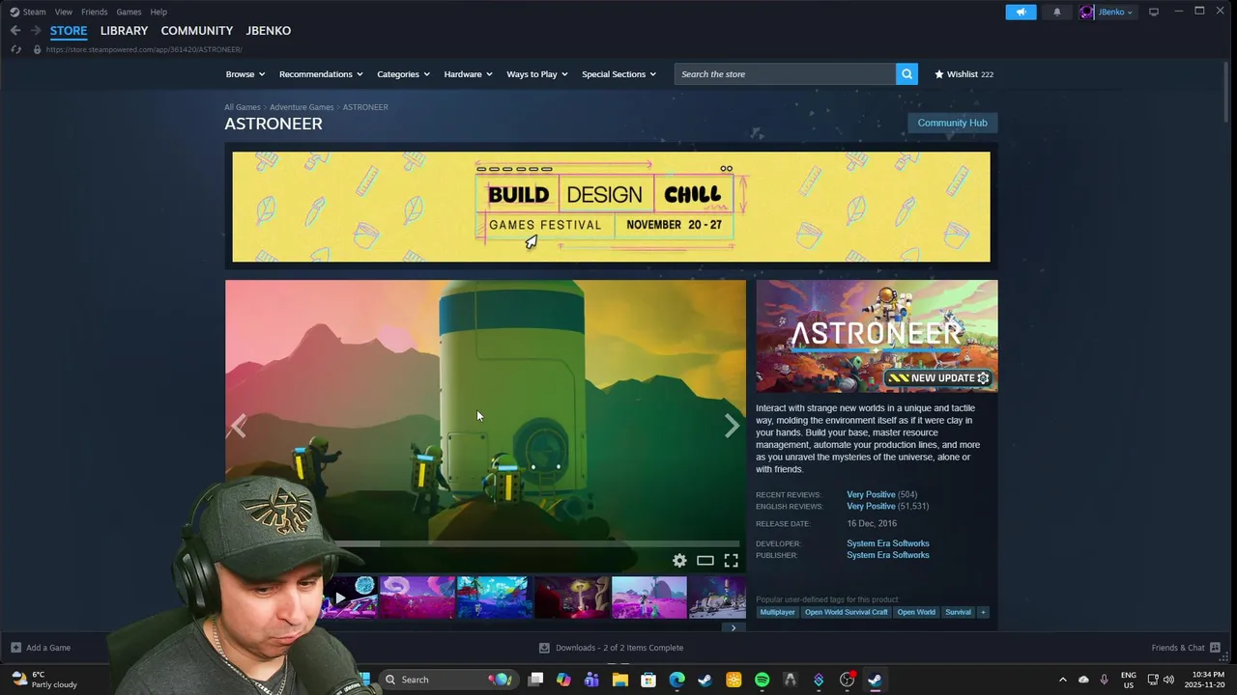Open the JBenko account dropdown
Screen dimensions: 1237x695
1108,12
